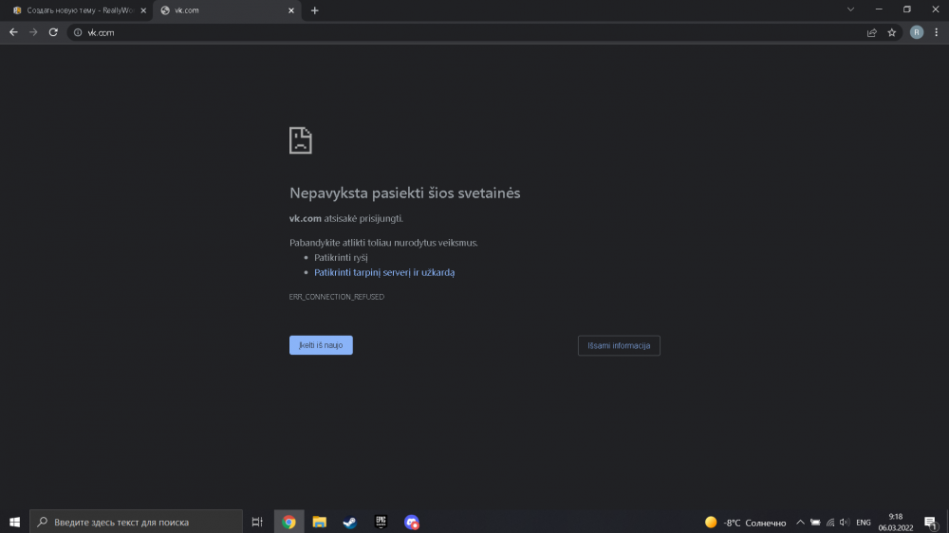Click the battery tray icon

(x=815, y=523)
